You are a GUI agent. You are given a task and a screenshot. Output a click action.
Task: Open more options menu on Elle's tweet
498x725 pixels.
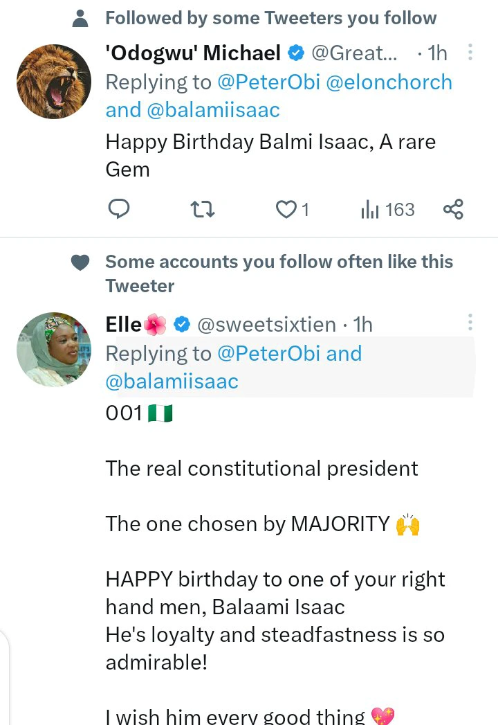470,322
